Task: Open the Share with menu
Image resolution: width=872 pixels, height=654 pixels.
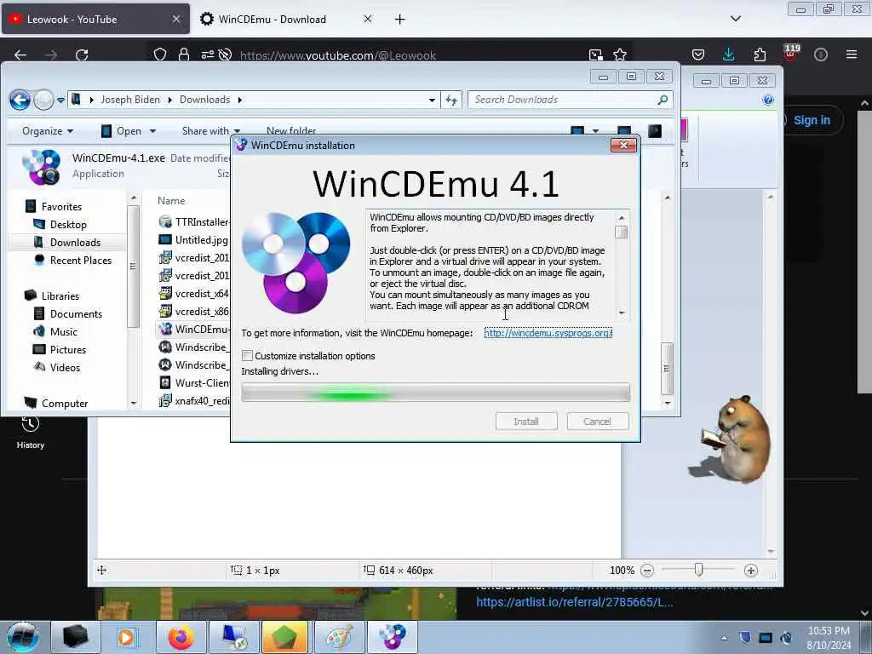Action: pos(210,131)
